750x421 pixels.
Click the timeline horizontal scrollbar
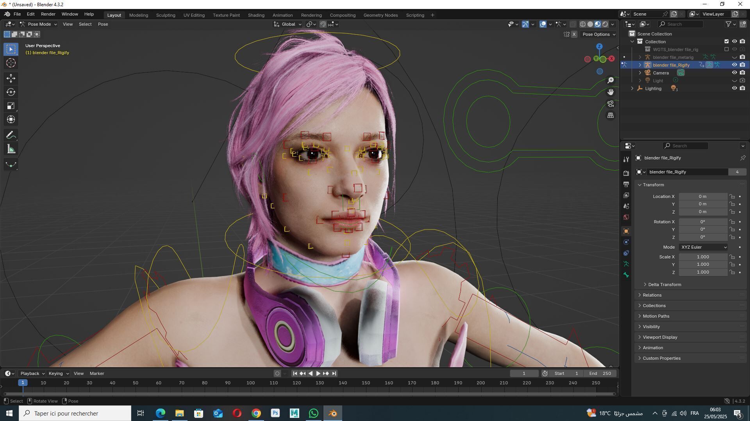tap(309, 394)
